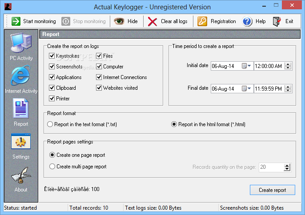This screenshot has height=215, width=305.
Task: Click the Settings sidebar label
Action: tap(21, 157)
